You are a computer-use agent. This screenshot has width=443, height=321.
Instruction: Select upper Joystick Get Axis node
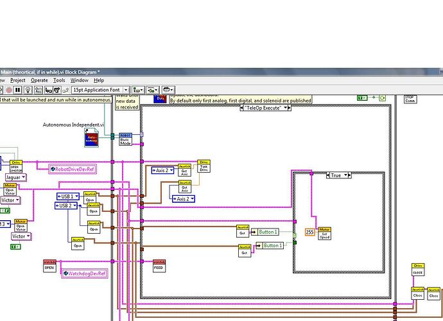(184, 170)
